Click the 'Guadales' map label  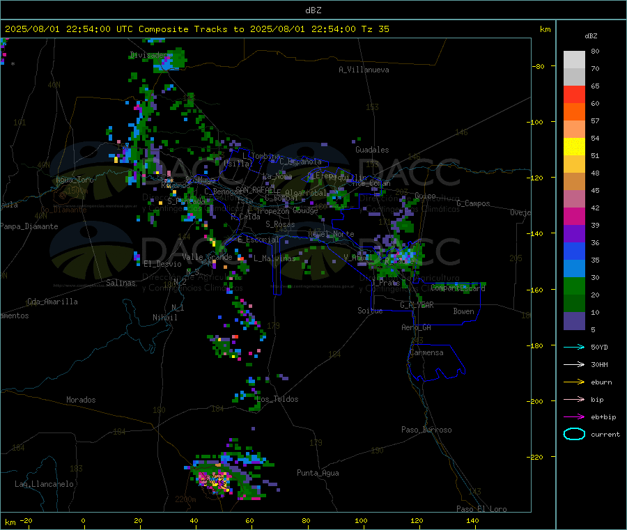tap(372, 150)
